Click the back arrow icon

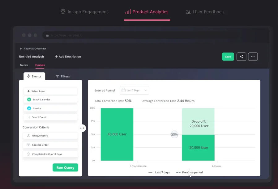tap(21, 48)
